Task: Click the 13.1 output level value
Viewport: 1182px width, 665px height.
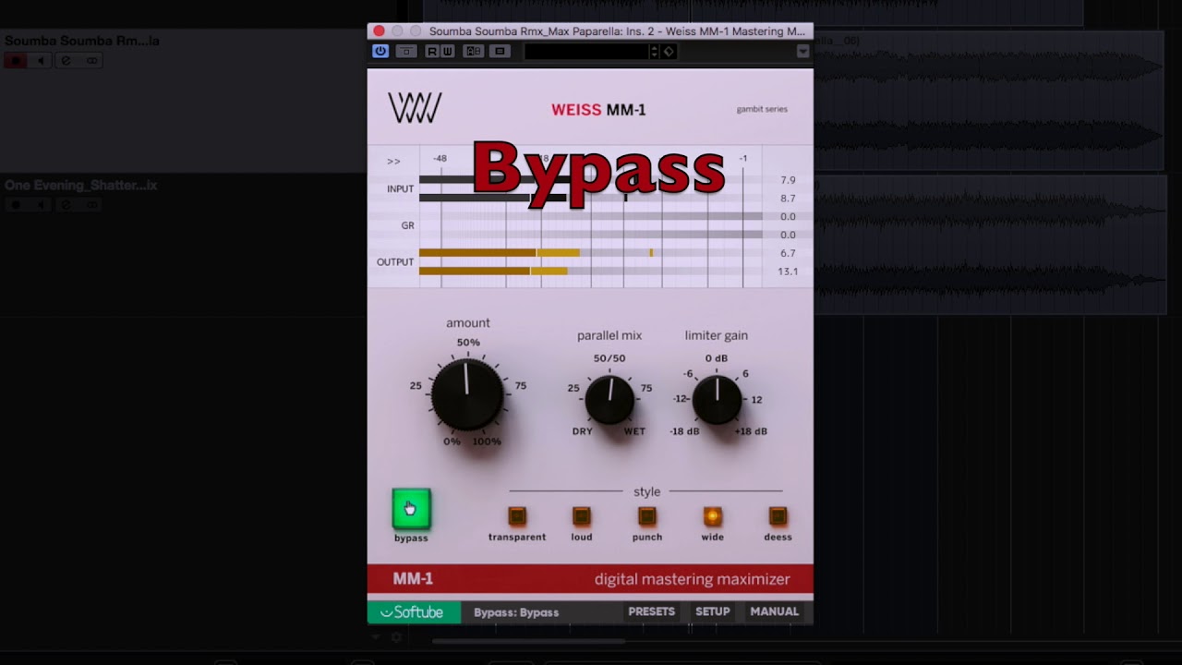Action: point(788,272)
